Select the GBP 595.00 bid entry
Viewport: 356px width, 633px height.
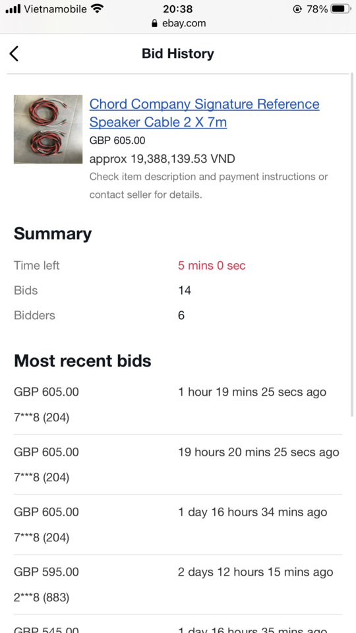point(178,585)
